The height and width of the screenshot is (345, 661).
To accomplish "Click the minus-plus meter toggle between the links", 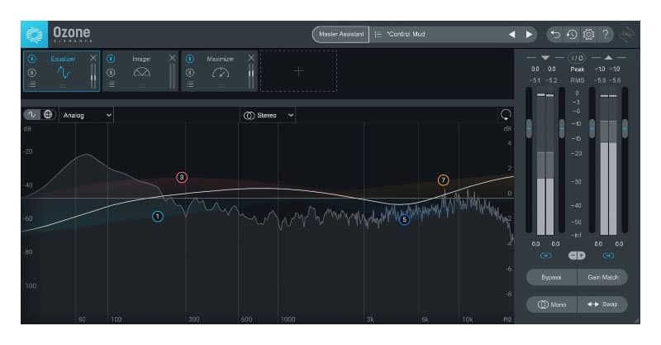I will pyautogui.click(x=577, y=256).
